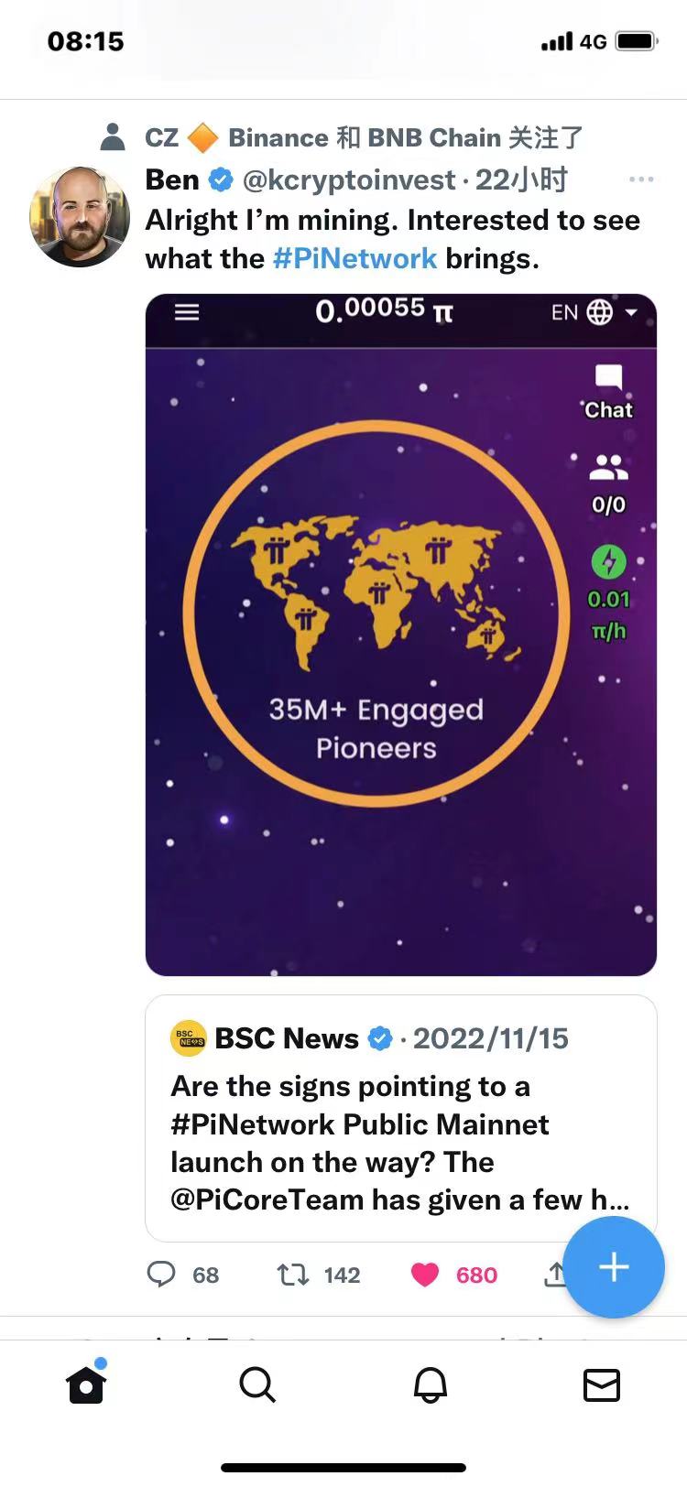Open the Search tab
Screen dimensions: 687x1487
[x=257, y=1384]
